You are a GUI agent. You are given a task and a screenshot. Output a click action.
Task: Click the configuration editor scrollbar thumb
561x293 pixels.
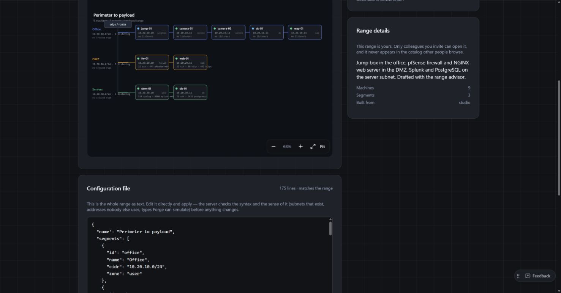(330, 229)
